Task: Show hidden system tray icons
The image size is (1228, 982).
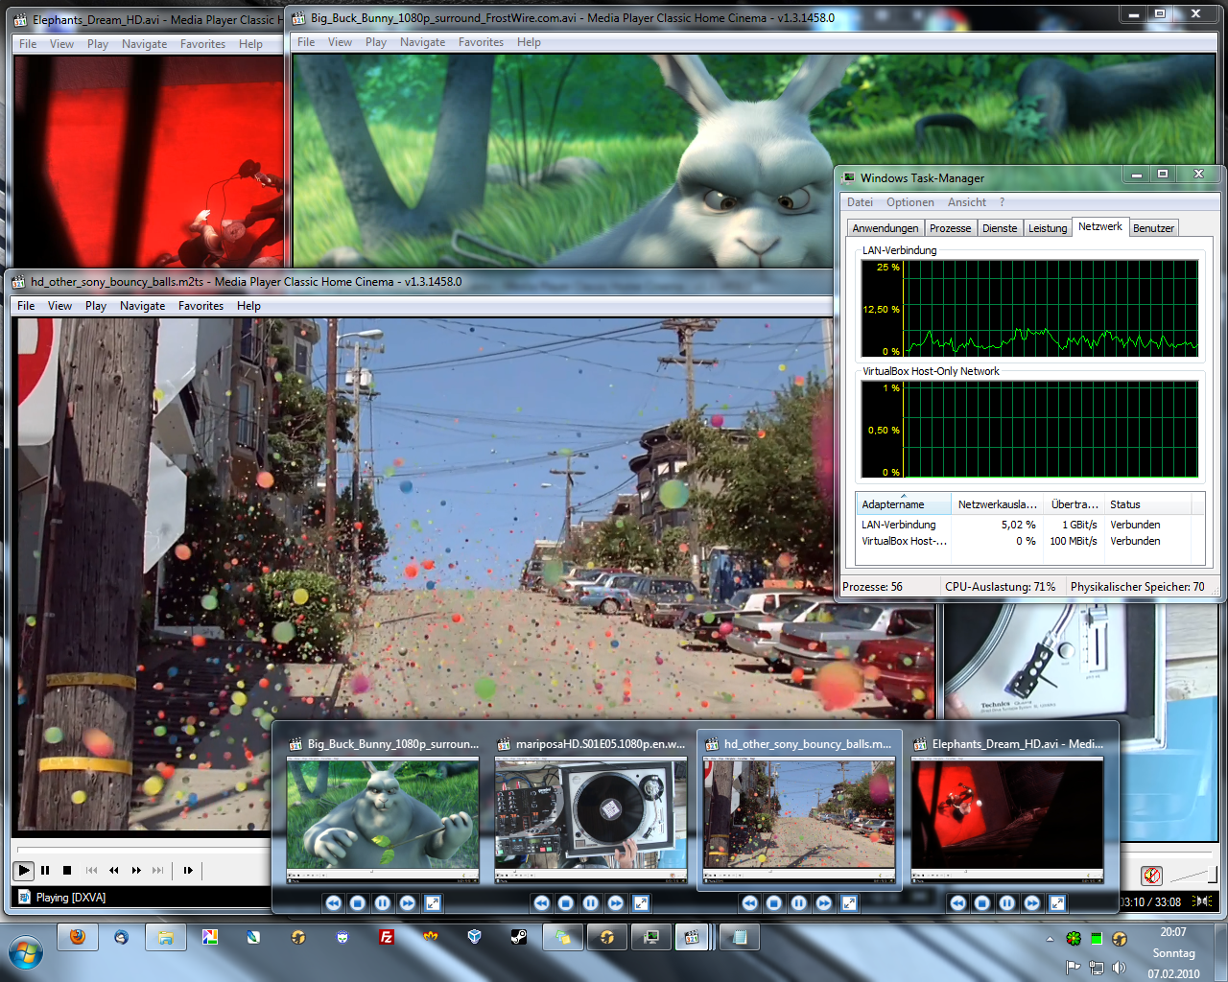Action: [1050, 939]
